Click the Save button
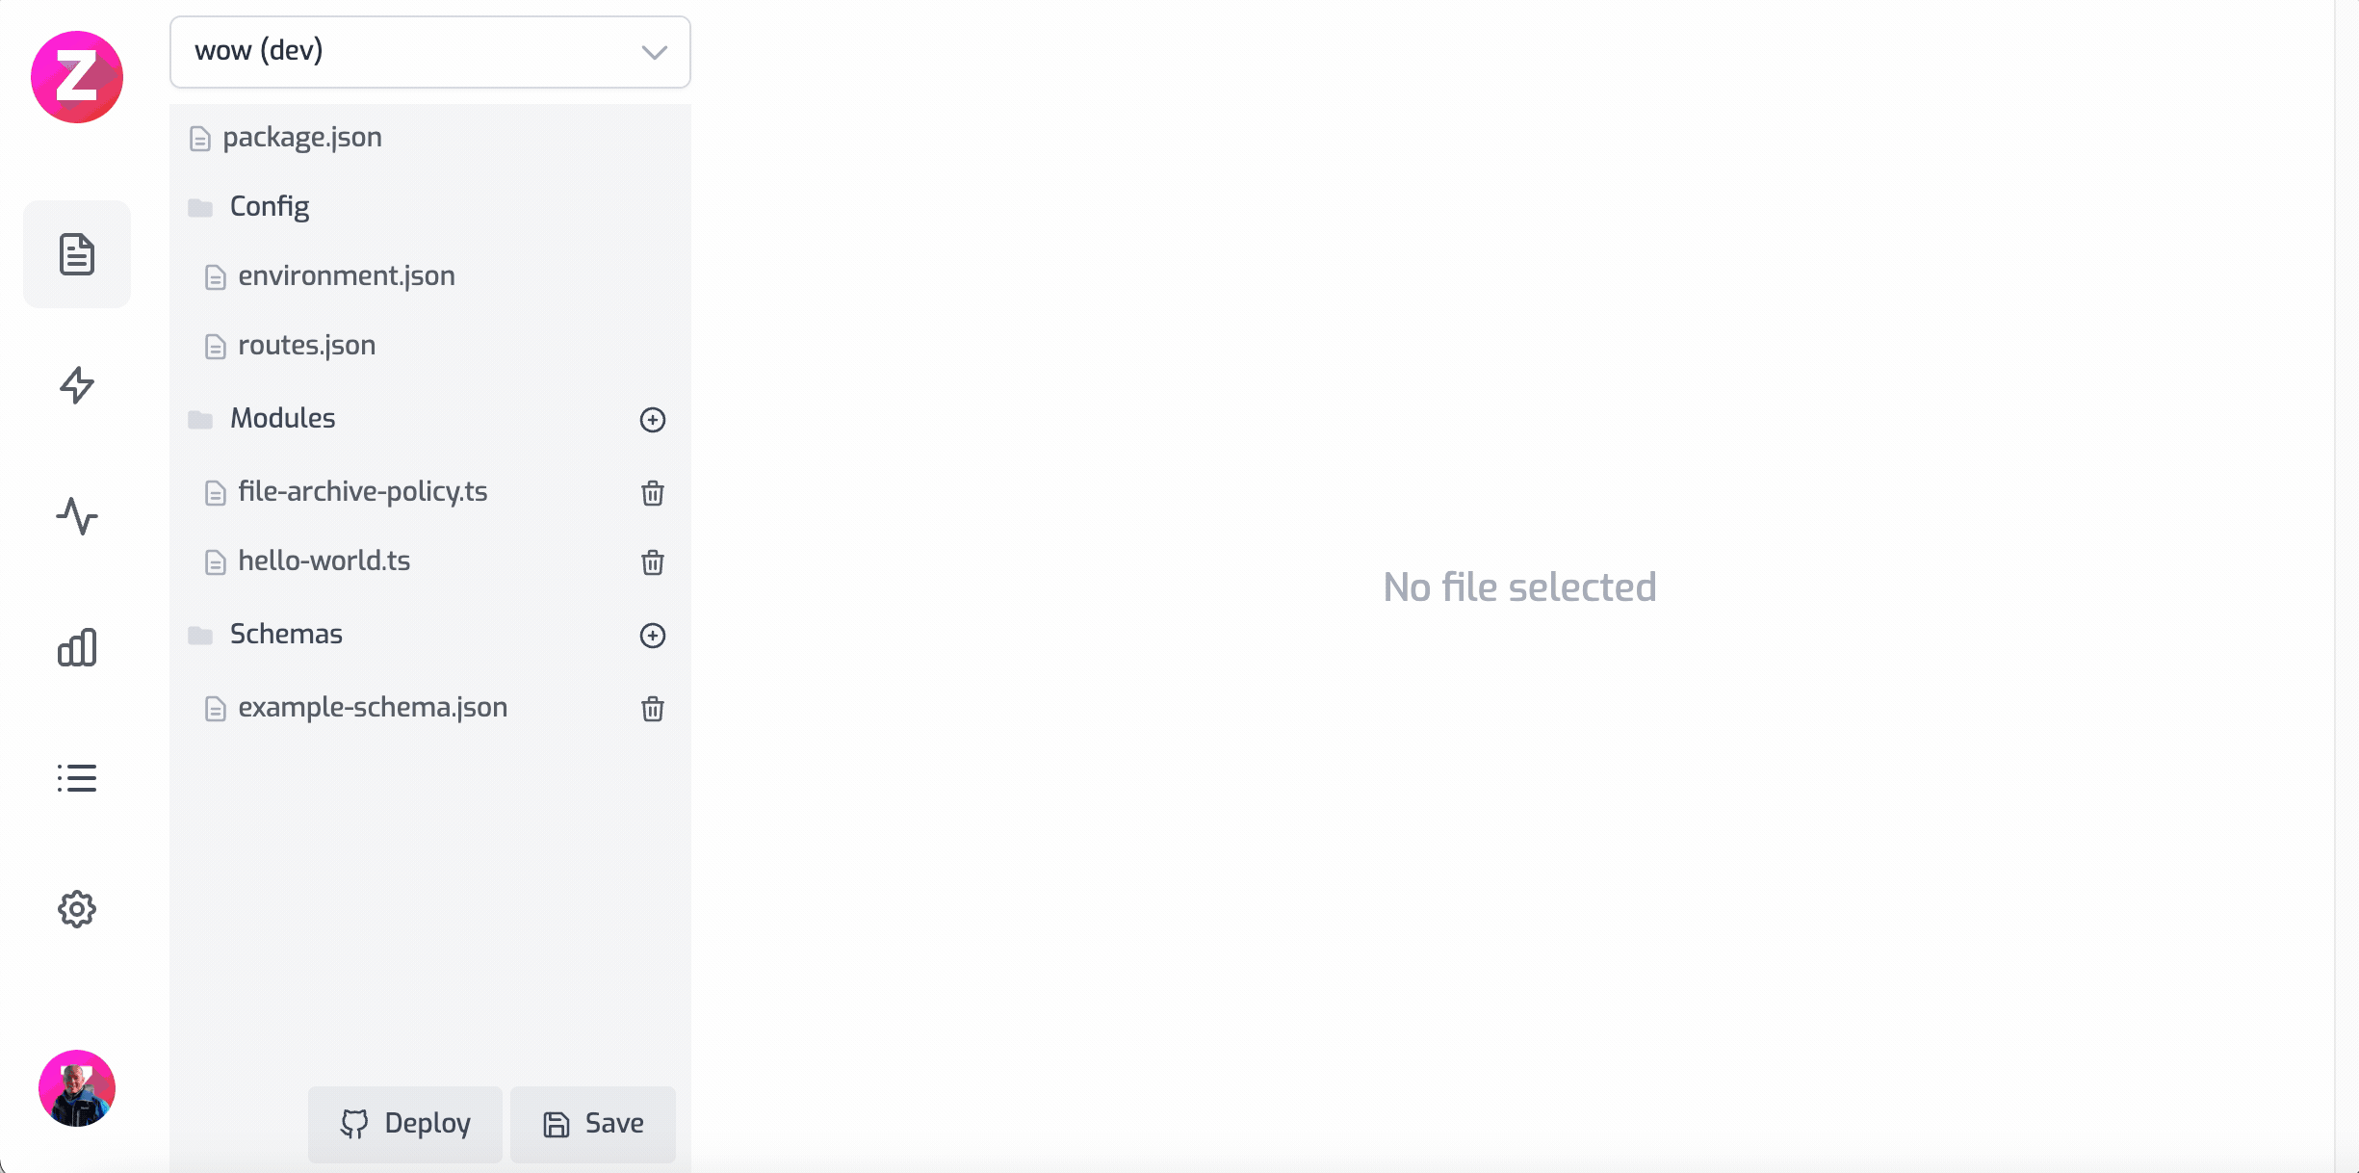The height and width of the screenshot is (1173, 2359). pos(593,1124)
